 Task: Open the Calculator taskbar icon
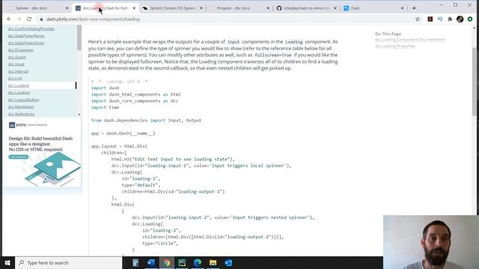135,262
